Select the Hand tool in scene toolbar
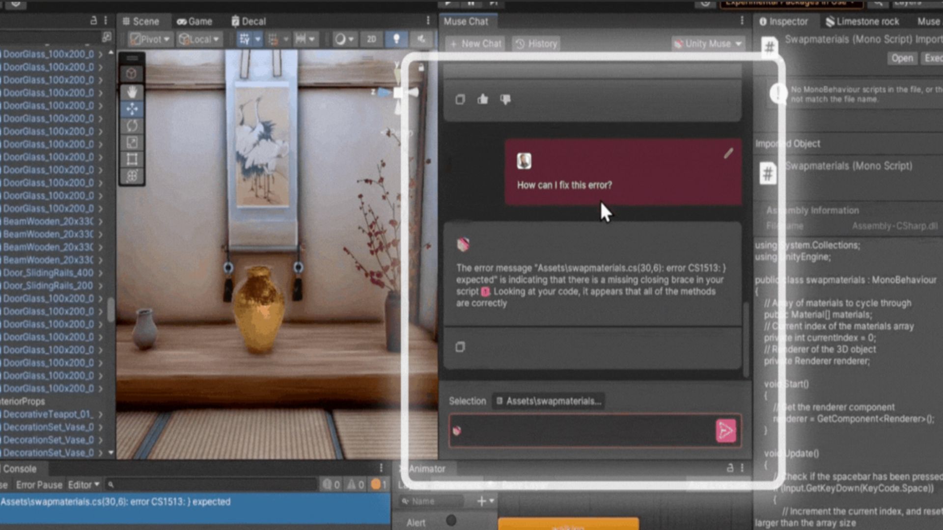This screenshot has height=530, width=943. (x=132, y=92)
